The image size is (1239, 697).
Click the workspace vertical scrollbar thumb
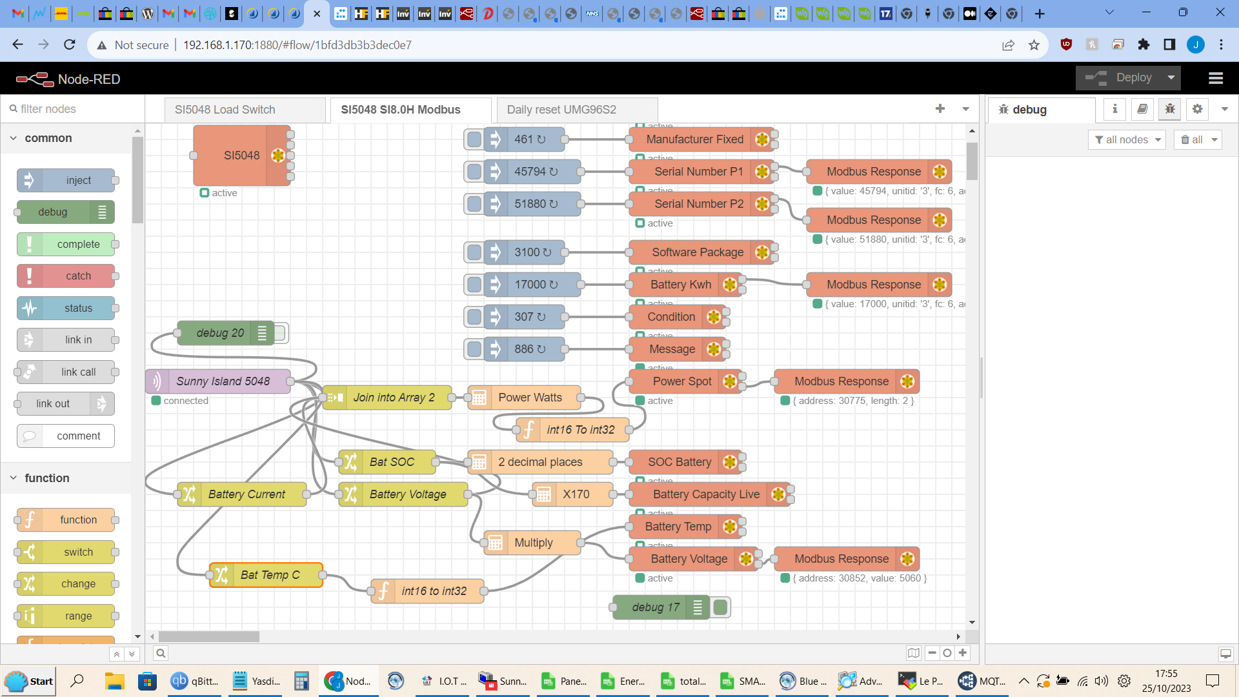point(972,161)
